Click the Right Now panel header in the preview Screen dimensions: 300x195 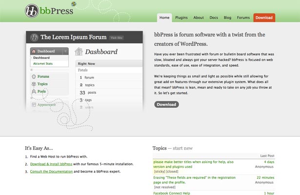[x=109, y=64]
